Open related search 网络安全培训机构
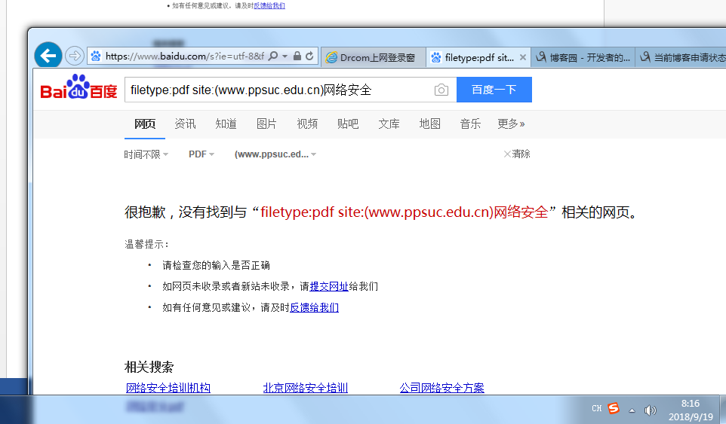 pyautogui.click(x=168, y=388)
